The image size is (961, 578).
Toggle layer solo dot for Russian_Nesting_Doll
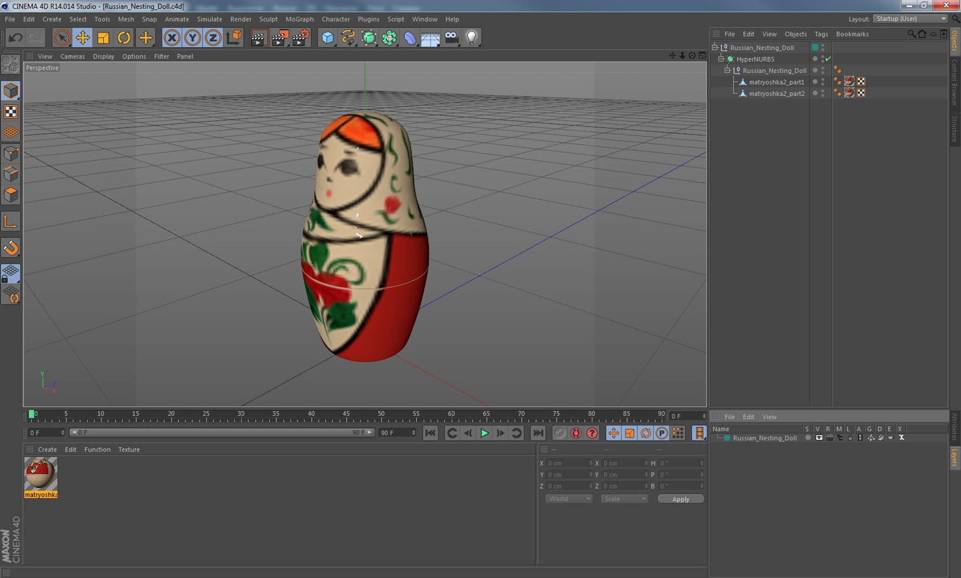click(808, 438)
